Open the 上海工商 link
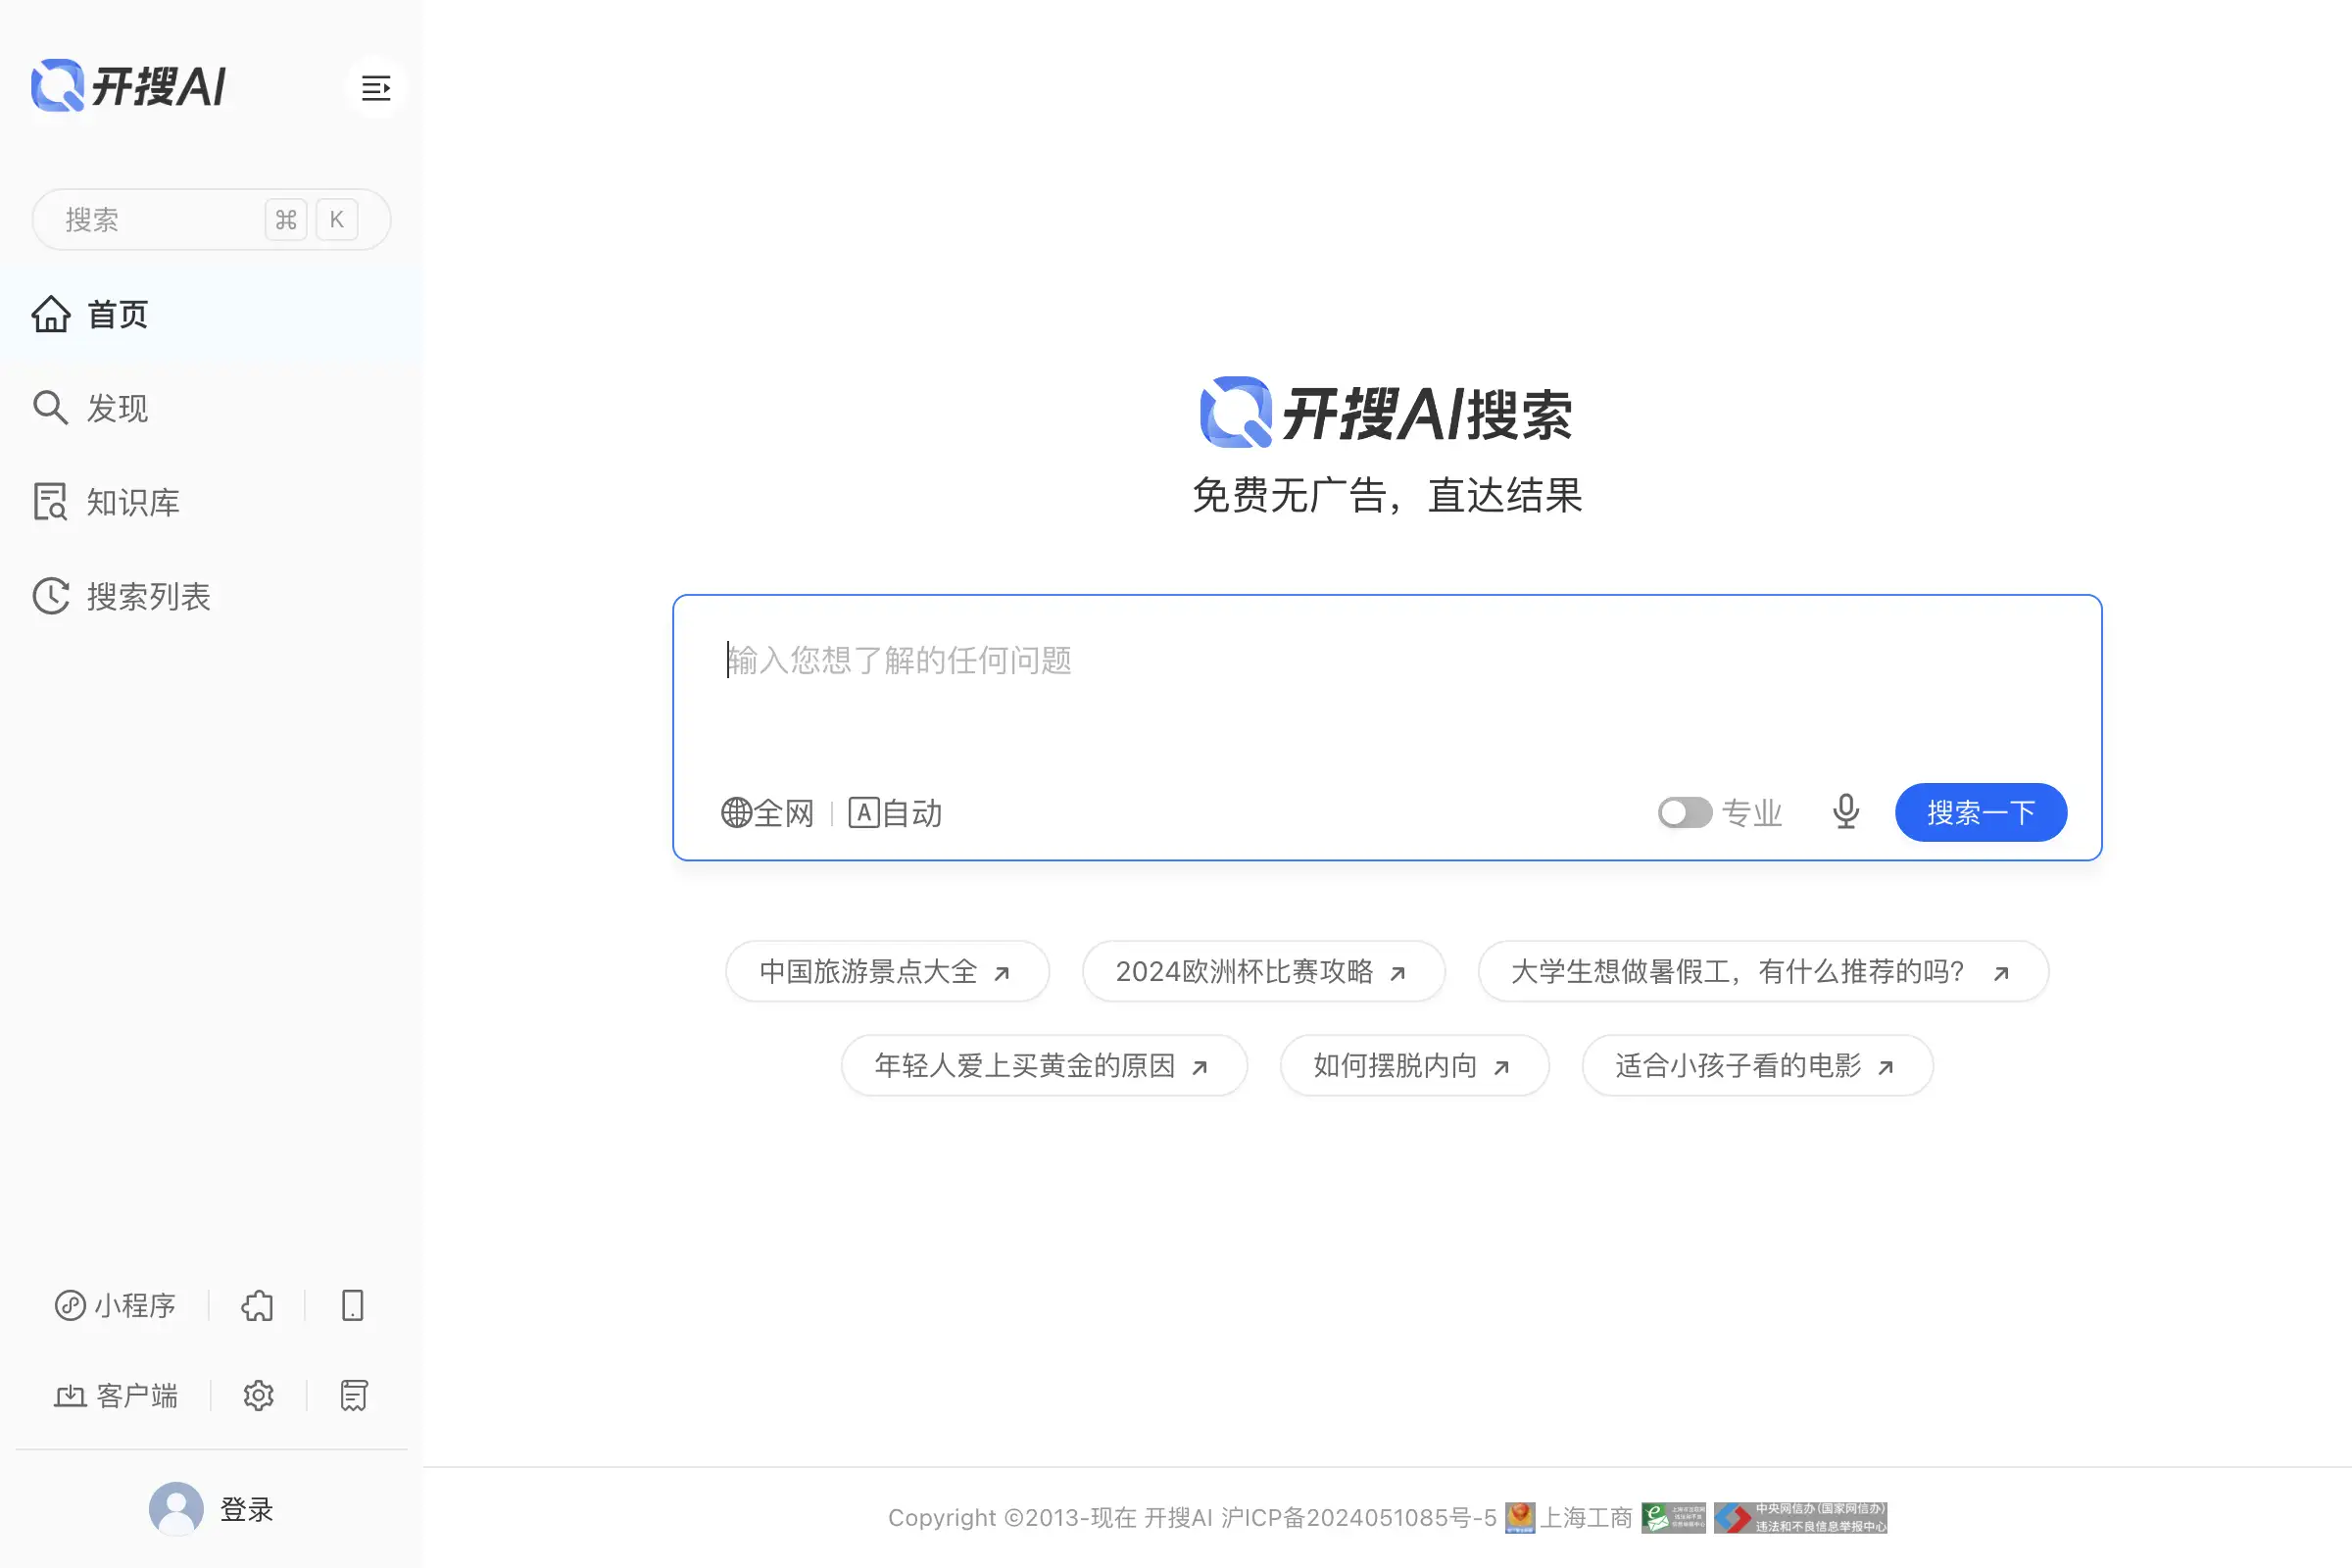This screenshot has height=1568, width=2352. pos(1586,1518)
